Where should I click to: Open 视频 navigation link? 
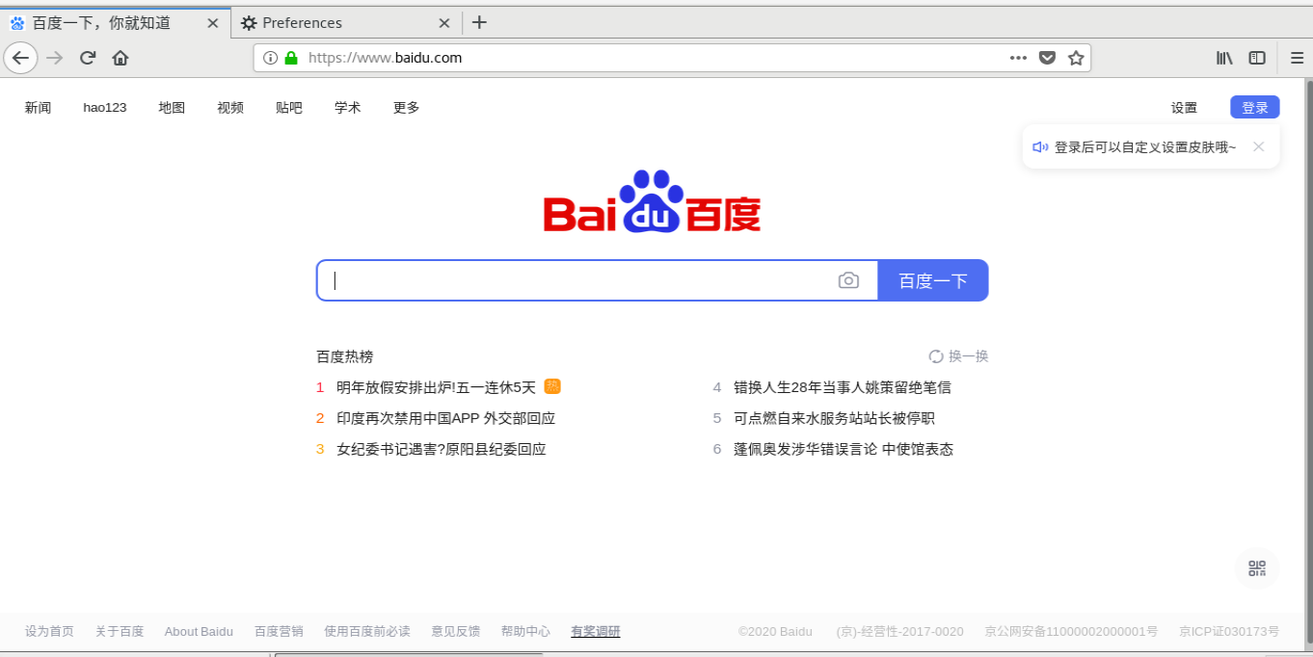pos(230,108)
